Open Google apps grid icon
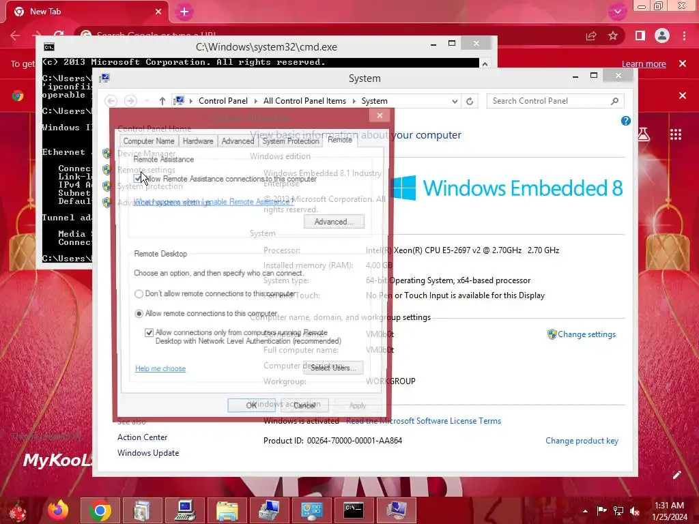Viewport: 699px width, 524px height. 676,134
